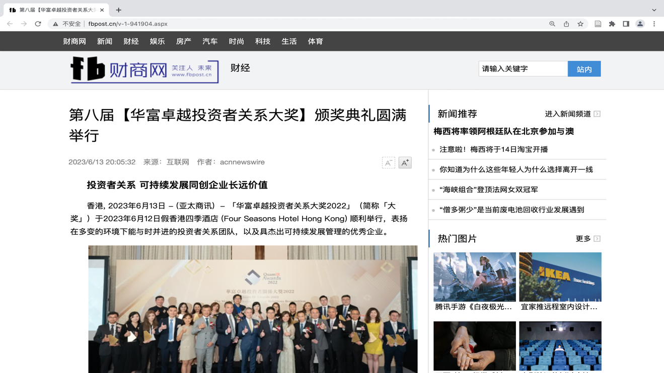Screen dimensions: 664x373
Task: Click the share page icon
Action: [566, 24]
